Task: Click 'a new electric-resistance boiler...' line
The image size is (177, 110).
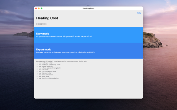Action: (x=48, y=78)
